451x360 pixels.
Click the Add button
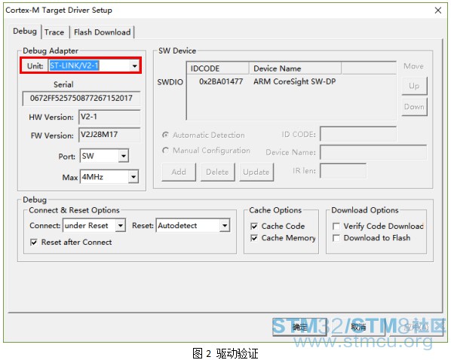pos(179,172)
